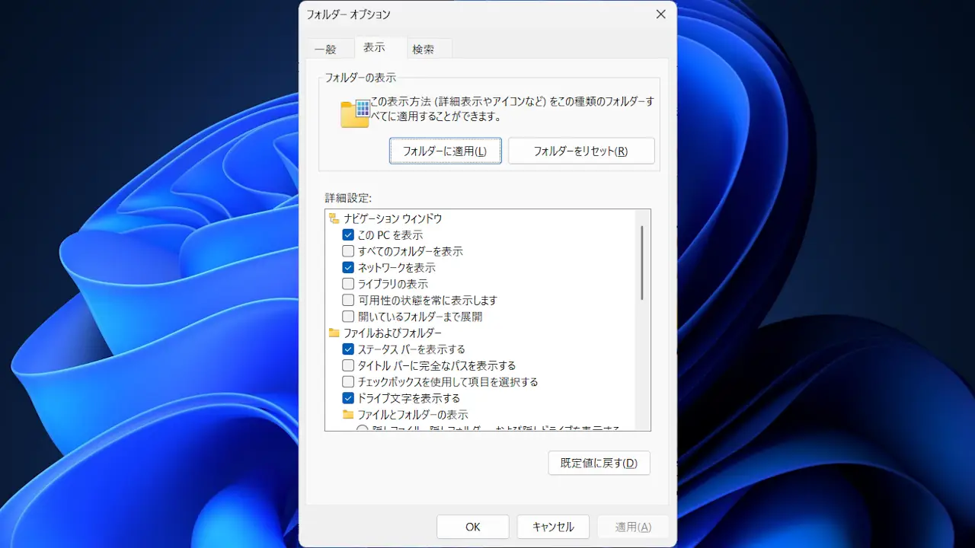Check 可用性の状態を常に表示します option
975x548 pixels.
tap(348, 301)
